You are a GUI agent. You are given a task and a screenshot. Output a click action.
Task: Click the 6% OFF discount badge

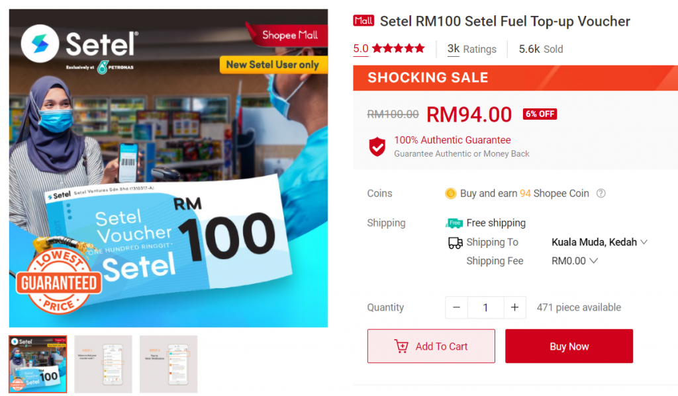point(540,114)
